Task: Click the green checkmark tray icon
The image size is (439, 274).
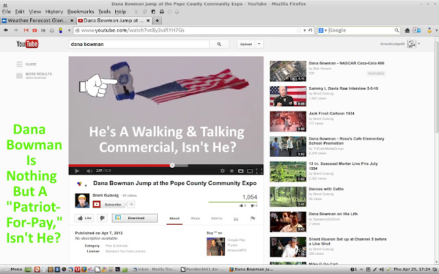Action: (388, 269)
